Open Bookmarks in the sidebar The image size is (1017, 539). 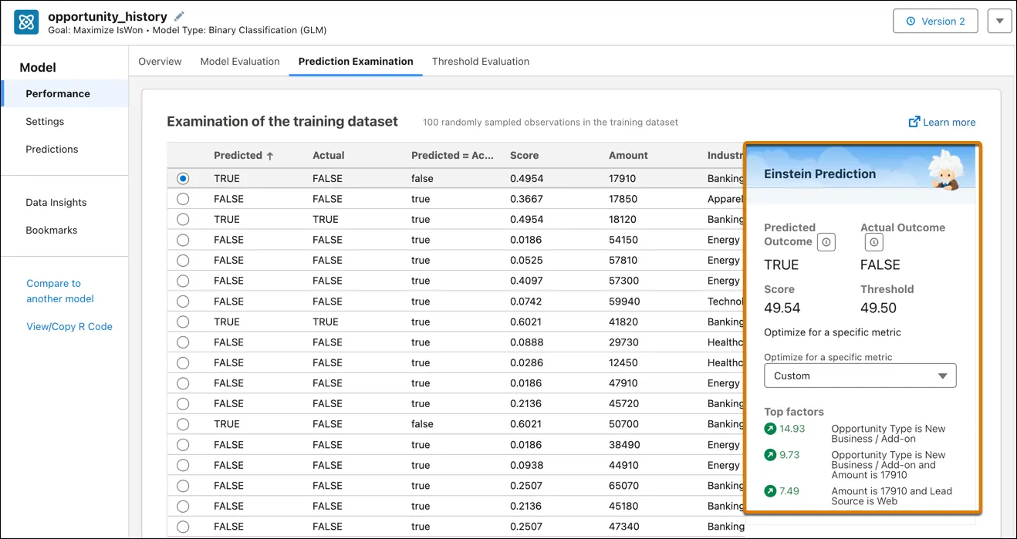52,230
